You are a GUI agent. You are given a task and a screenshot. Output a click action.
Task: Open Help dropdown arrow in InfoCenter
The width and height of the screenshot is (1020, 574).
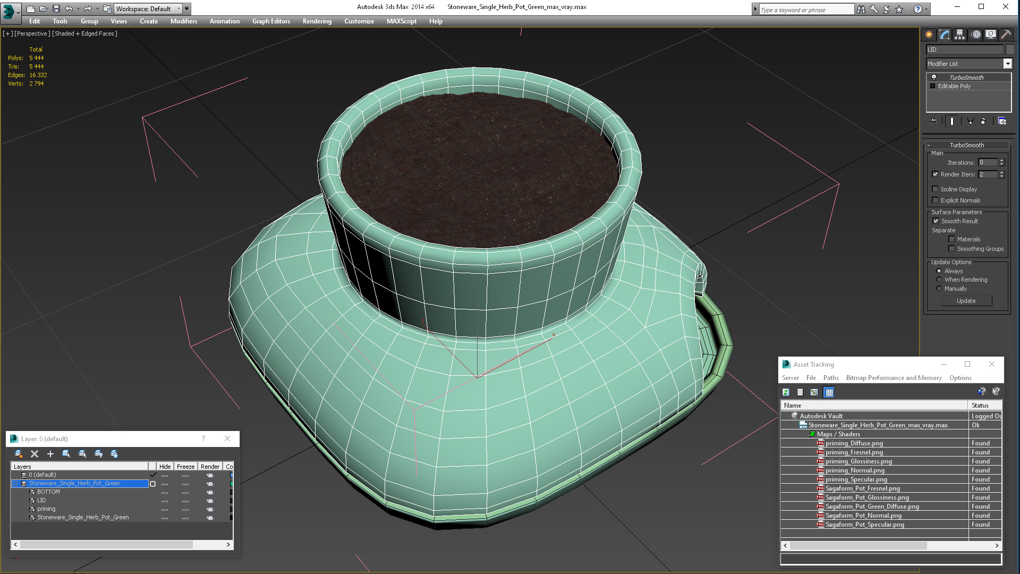[926, 9]
